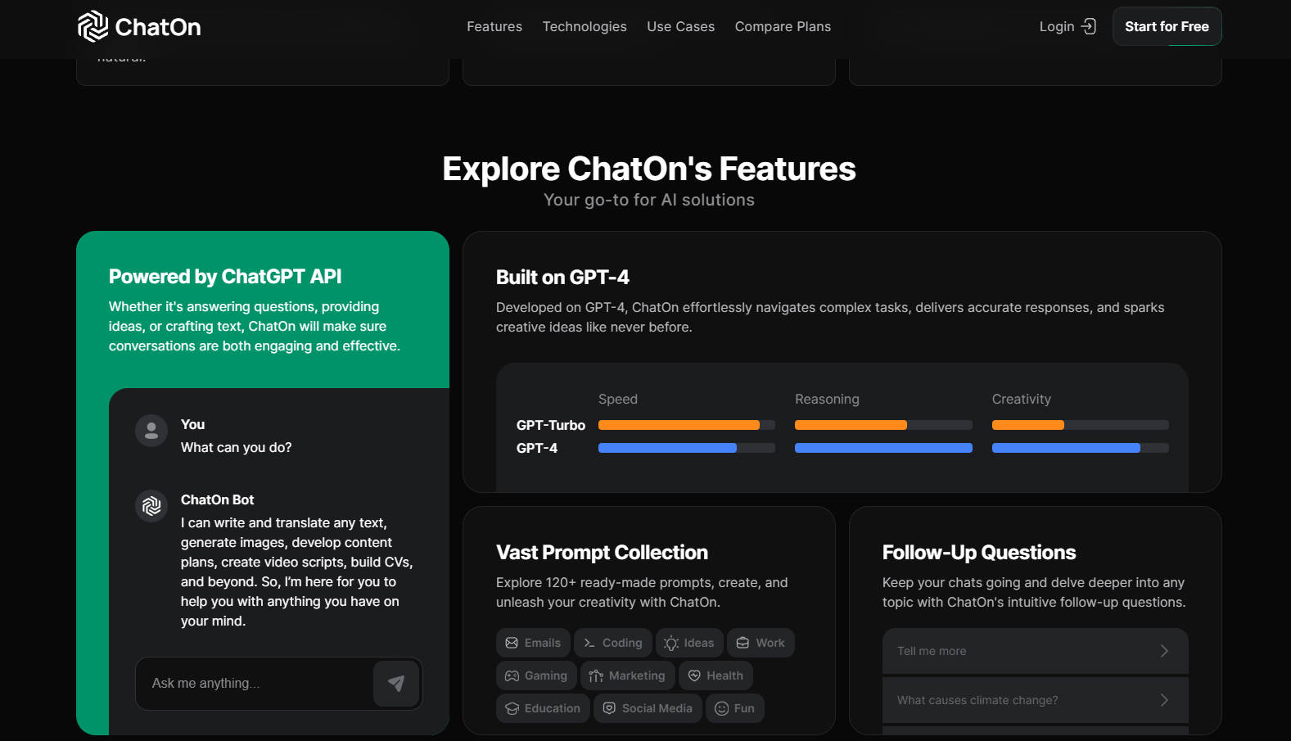The image size is (1291, 741).
Task: Click the Tell me more text
Action: coord(932,651)
